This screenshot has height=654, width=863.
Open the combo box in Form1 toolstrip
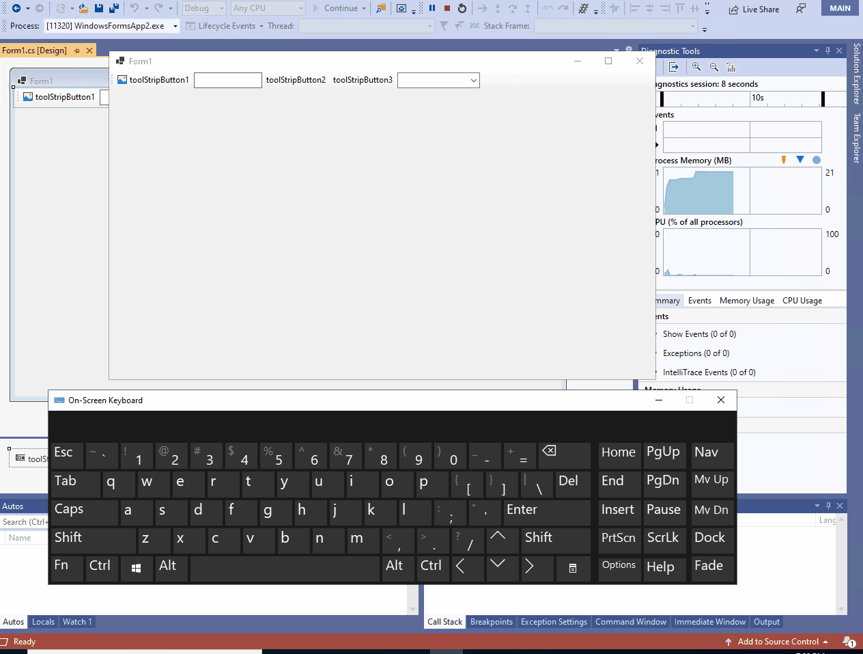coord(473,80)
